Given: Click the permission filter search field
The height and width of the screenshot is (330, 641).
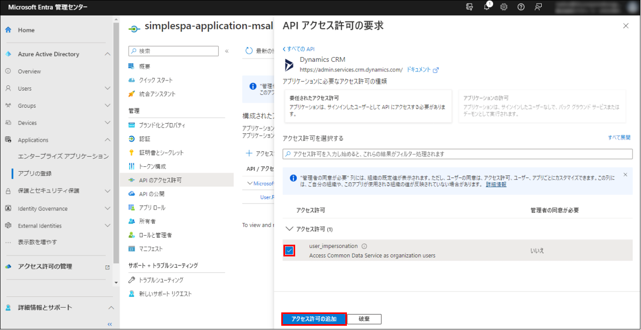Looking at the screenshot, I should (x=457, y=154).
